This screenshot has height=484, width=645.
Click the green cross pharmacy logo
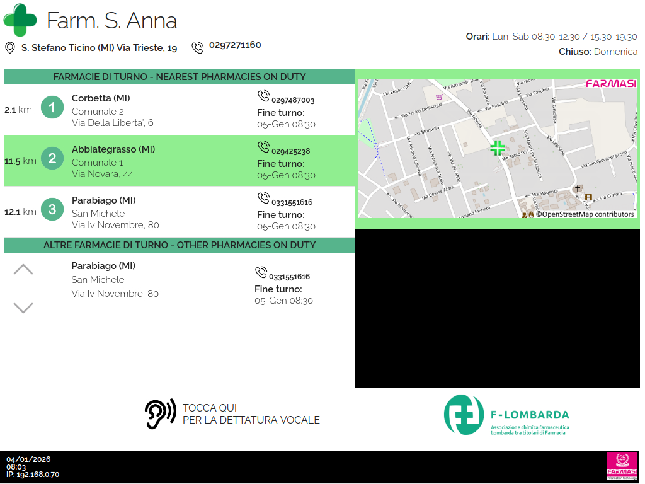20,20
